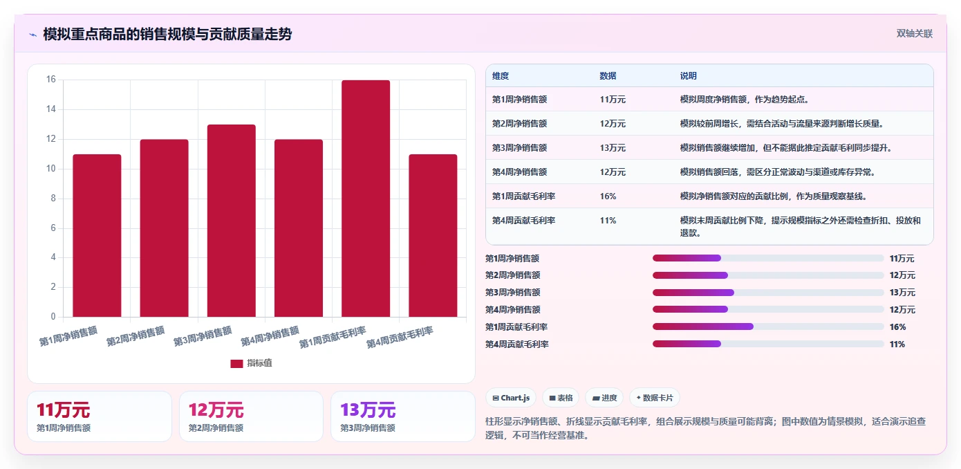
Task: Click the 第2周净销售额 bar in the bar chart
Action: [x=164, y=228]
